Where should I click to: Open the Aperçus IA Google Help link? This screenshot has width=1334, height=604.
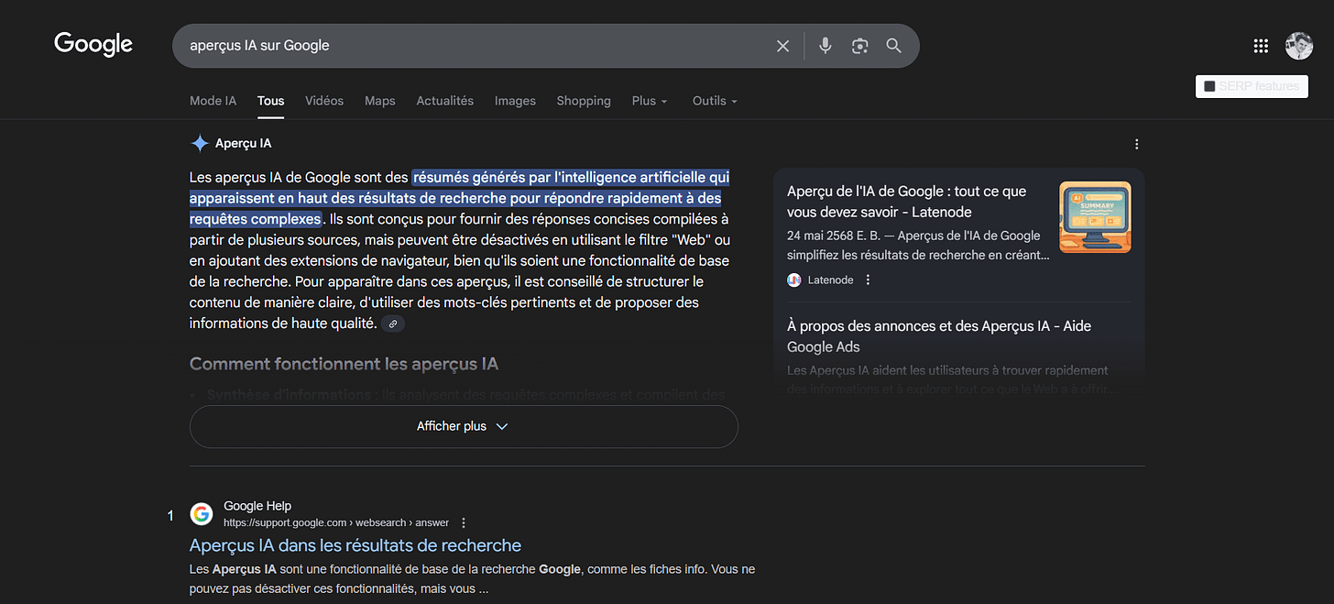point(355,544)
